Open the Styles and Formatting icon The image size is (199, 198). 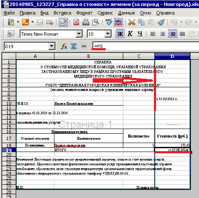[x=11, y=34]
